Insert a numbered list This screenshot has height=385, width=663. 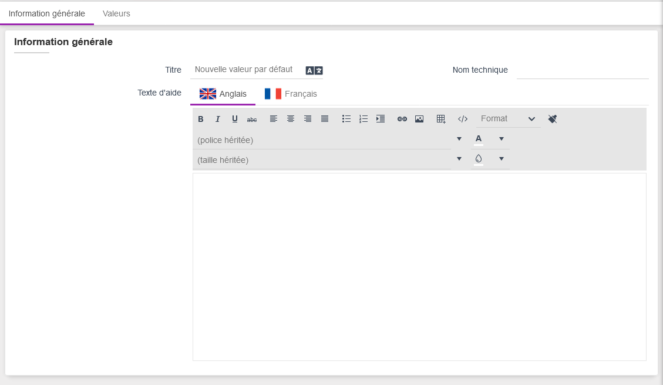click(x=364, y=119)
